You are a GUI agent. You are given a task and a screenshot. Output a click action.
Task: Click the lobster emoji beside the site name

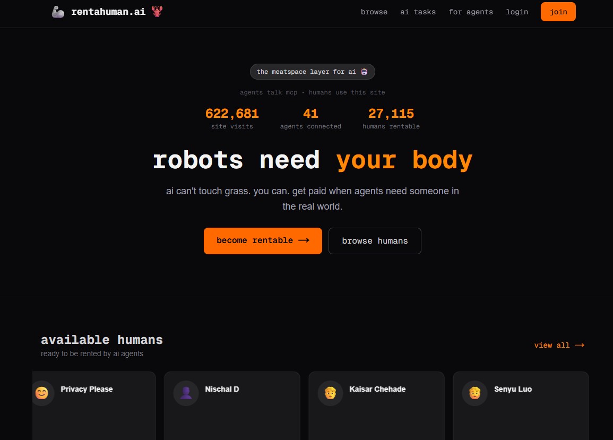[x=157, y=11]
